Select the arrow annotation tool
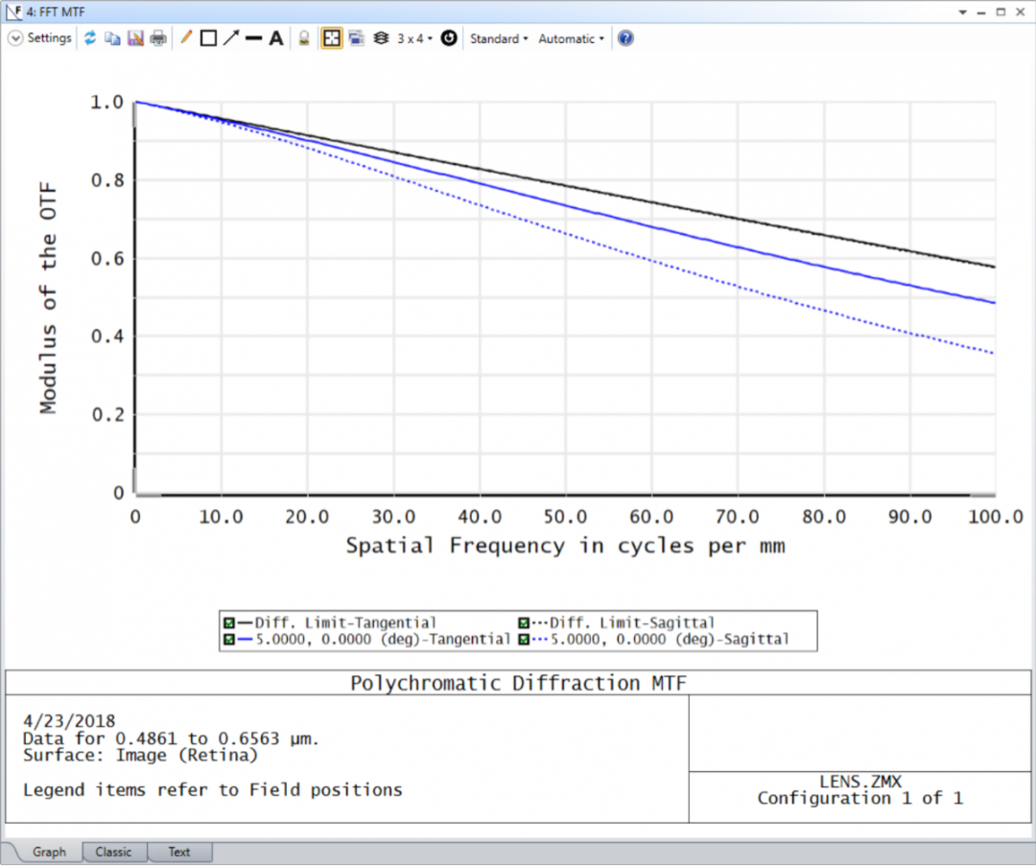The height and width of the screenshot is (866, 1036). (x=230, y=37)
